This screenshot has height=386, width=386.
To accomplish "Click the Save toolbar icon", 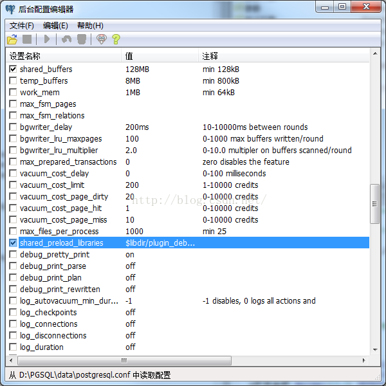I will click(27, 39).
